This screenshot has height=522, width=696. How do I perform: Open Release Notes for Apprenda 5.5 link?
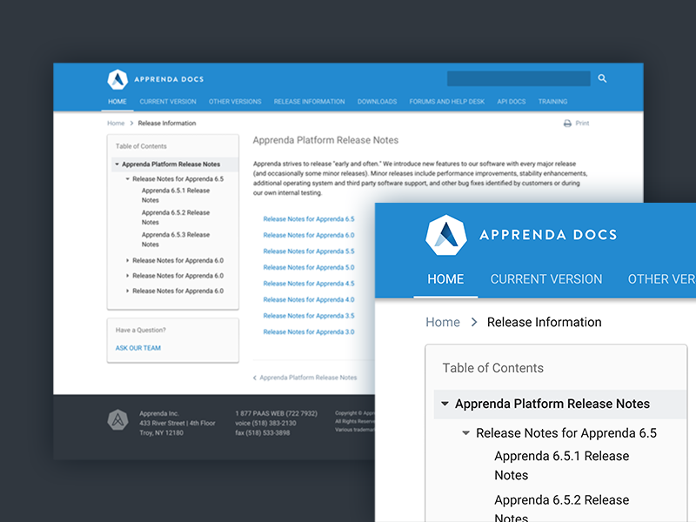coord(309,251)
